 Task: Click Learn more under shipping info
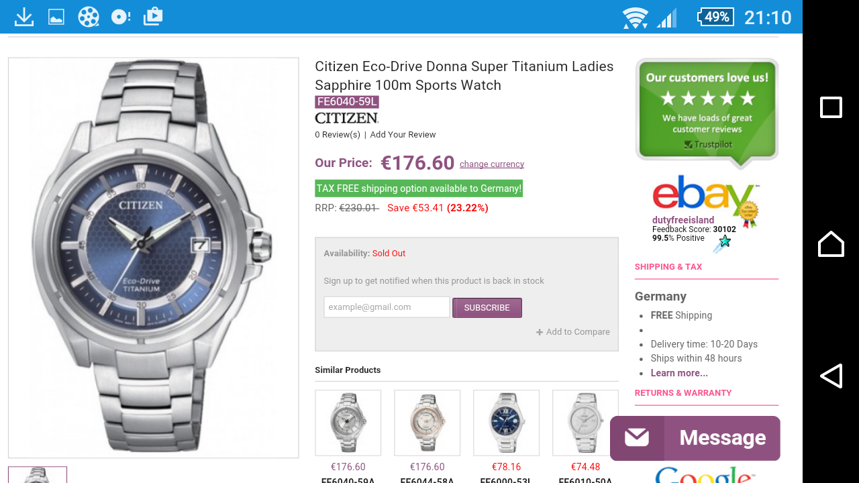pyautogui.click(x=679, y=373)
